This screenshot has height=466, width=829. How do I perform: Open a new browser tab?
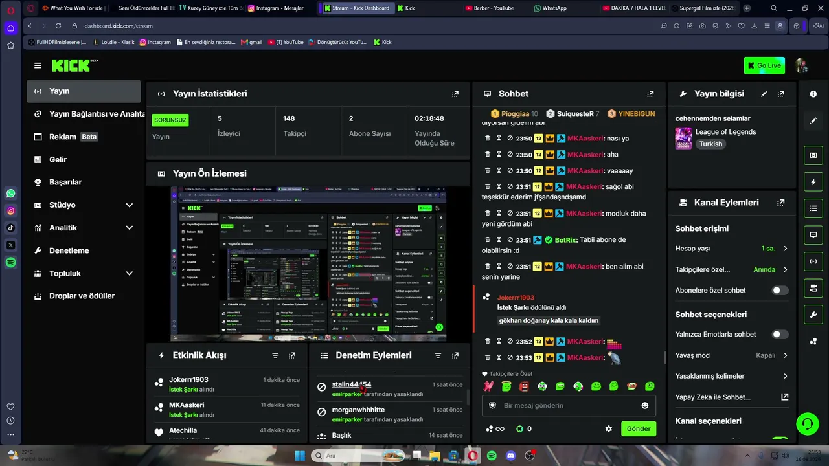747,8
